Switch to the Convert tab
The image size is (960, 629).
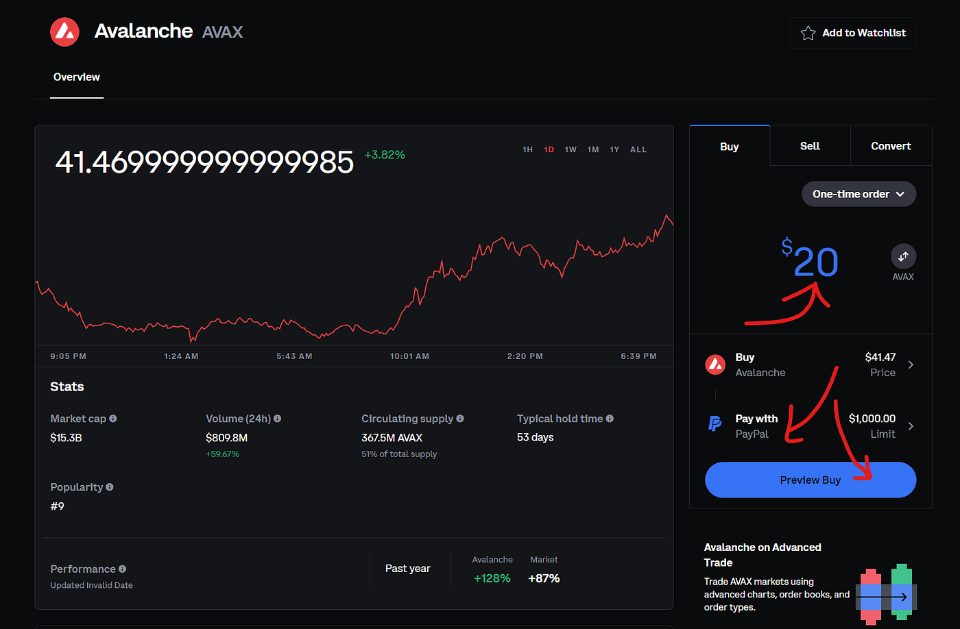891,146
